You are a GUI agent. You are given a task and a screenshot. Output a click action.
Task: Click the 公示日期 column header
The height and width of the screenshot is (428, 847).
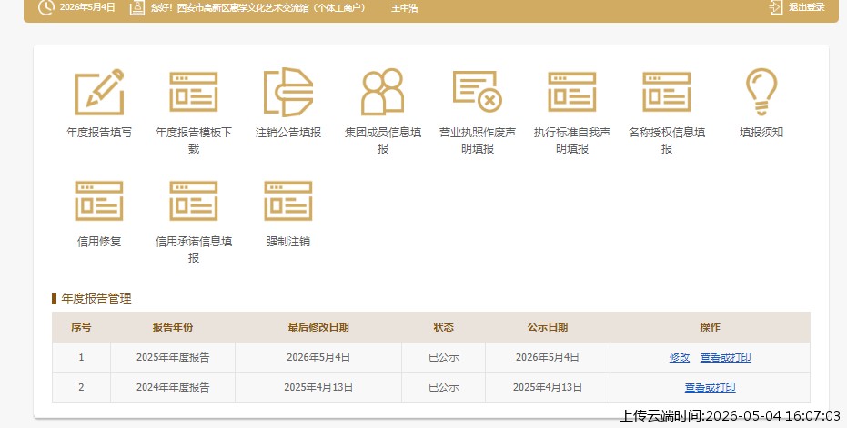pos(548,327)
